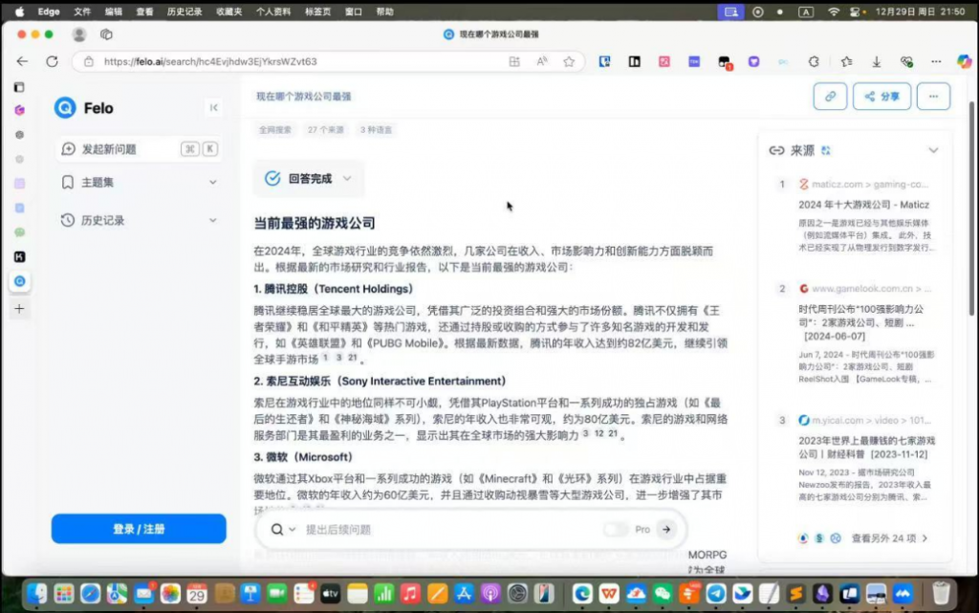Viewport: 979px width, 613px height.
Task: Open browser extensions puzzle icon
Action: [x=814, y=61]
